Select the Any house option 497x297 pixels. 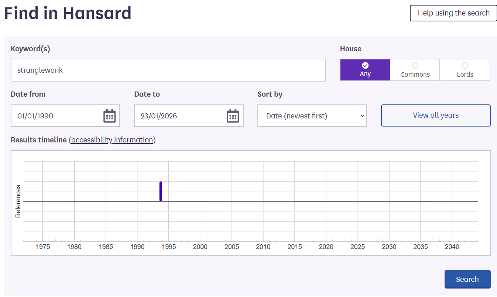pyautogui.click(x=365, y=70)
